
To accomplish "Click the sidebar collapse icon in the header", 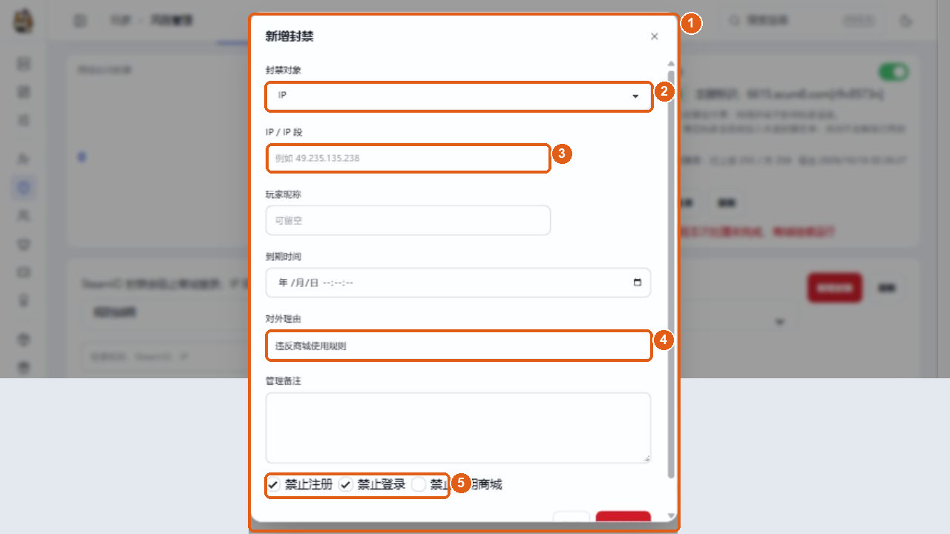I will [80, 21].
